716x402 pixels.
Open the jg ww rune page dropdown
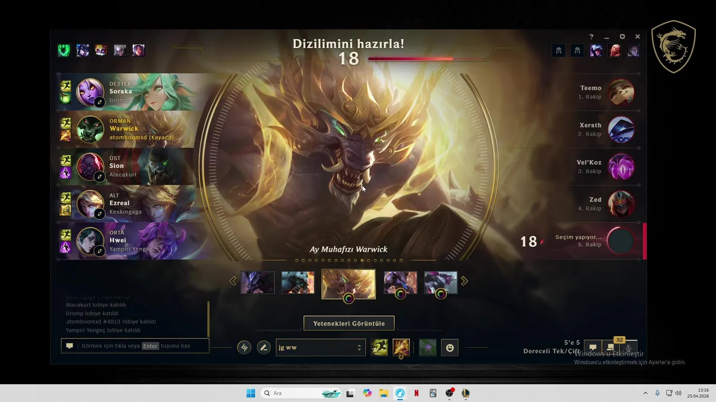tap(320, 347)
